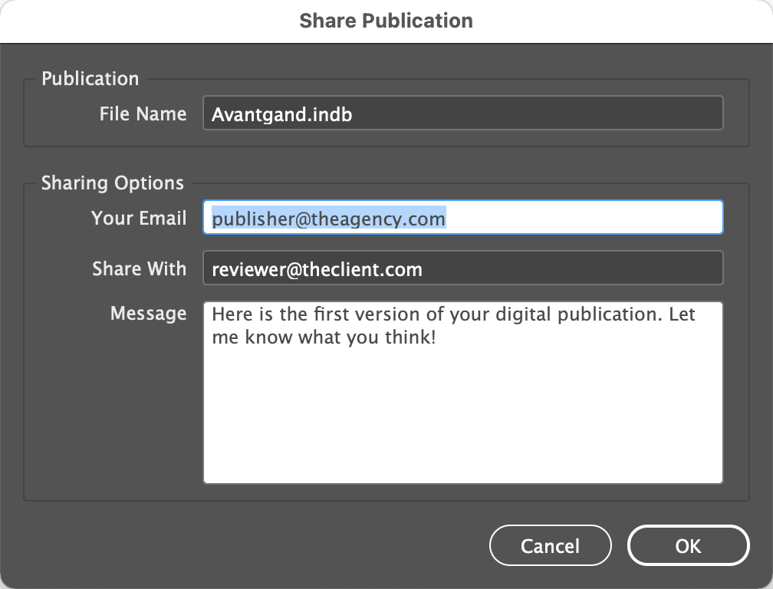Click the Sharing Options group heading
The width and height of the screenshot is (773, 589).
coord(113,183)
